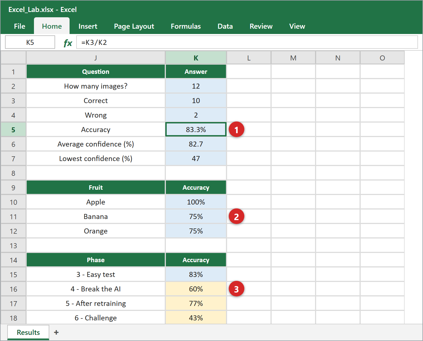
Task: Select column L header
Action: tap(249, 58)
